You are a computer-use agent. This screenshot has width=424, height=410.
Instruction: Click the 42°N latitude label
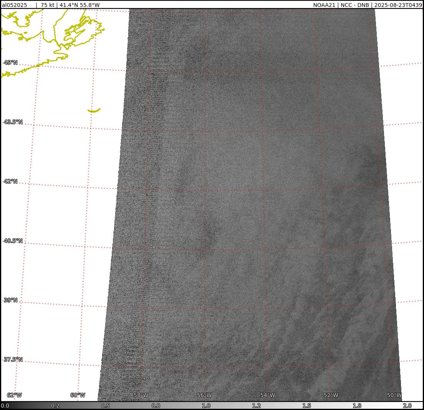coord(10,181)
